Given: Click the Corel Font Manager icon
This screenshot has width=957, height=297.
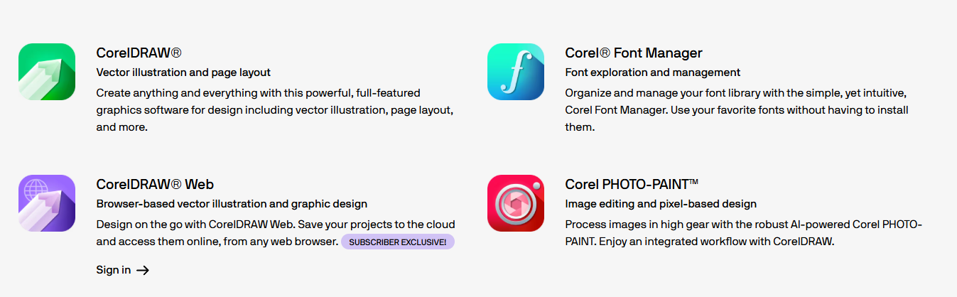Looking at the screenshot, I should pos(516,72).
